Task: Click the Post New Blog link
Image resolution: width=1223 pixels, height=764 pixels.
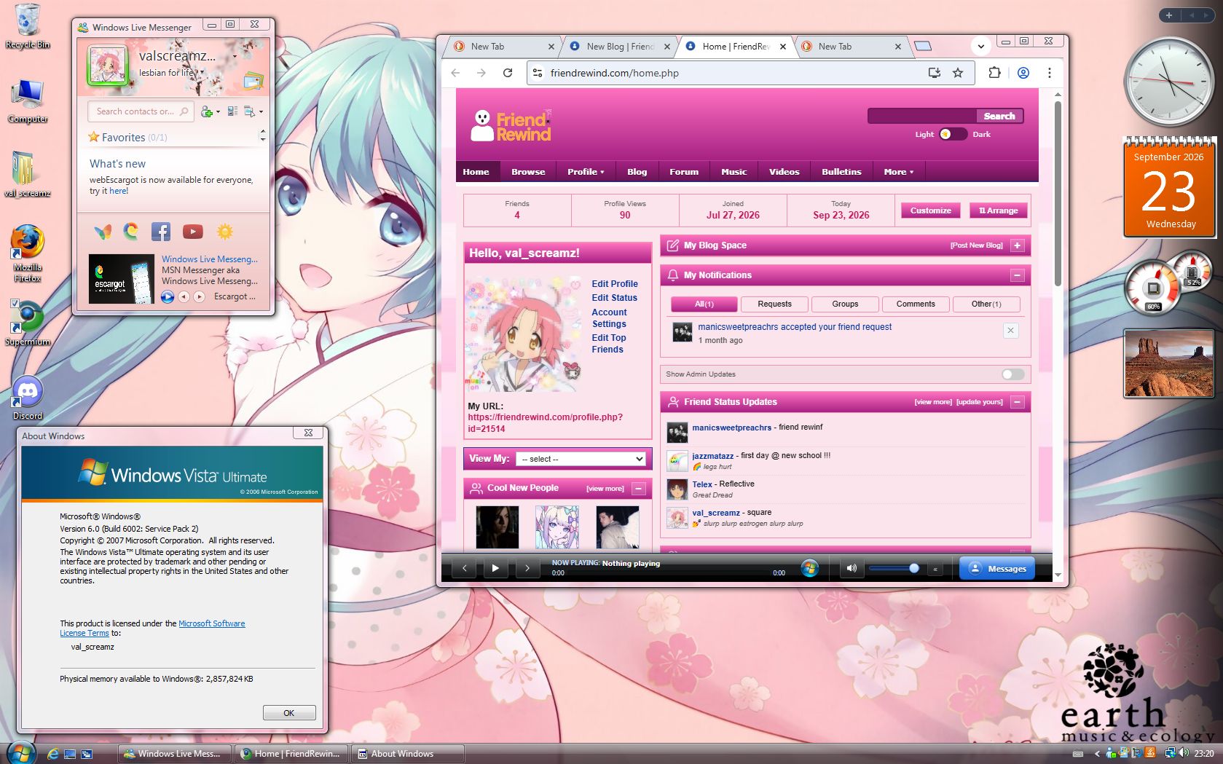Action: [x=976, y=245]
